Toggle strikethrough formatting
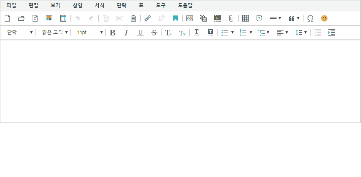This screenshot has height=177, width=361. pos(154,33)
